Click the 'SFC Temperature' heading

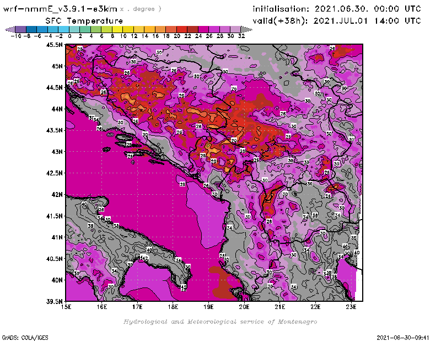(84, 21)
